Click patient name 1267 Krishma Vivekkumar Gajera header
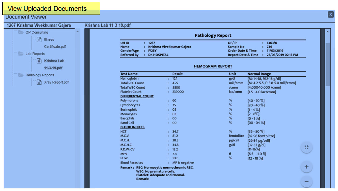338x191 pixels. [x=39, y=25]
